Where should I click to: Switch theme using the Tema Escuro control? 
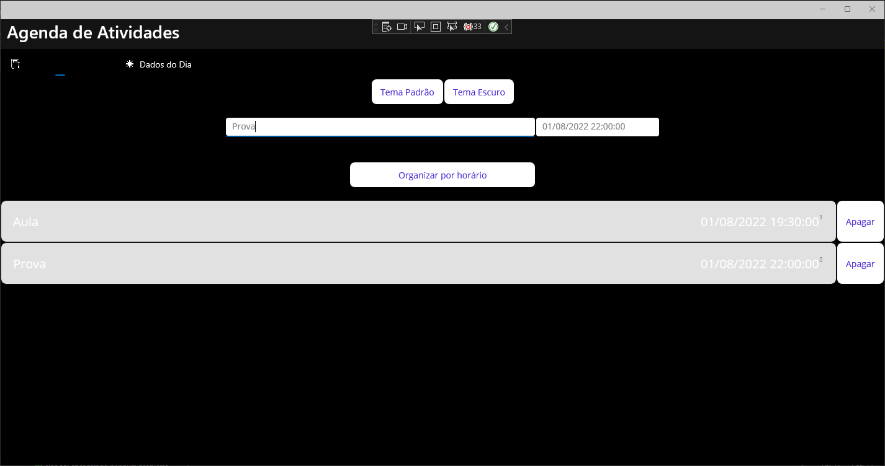[x=478, y=91]
